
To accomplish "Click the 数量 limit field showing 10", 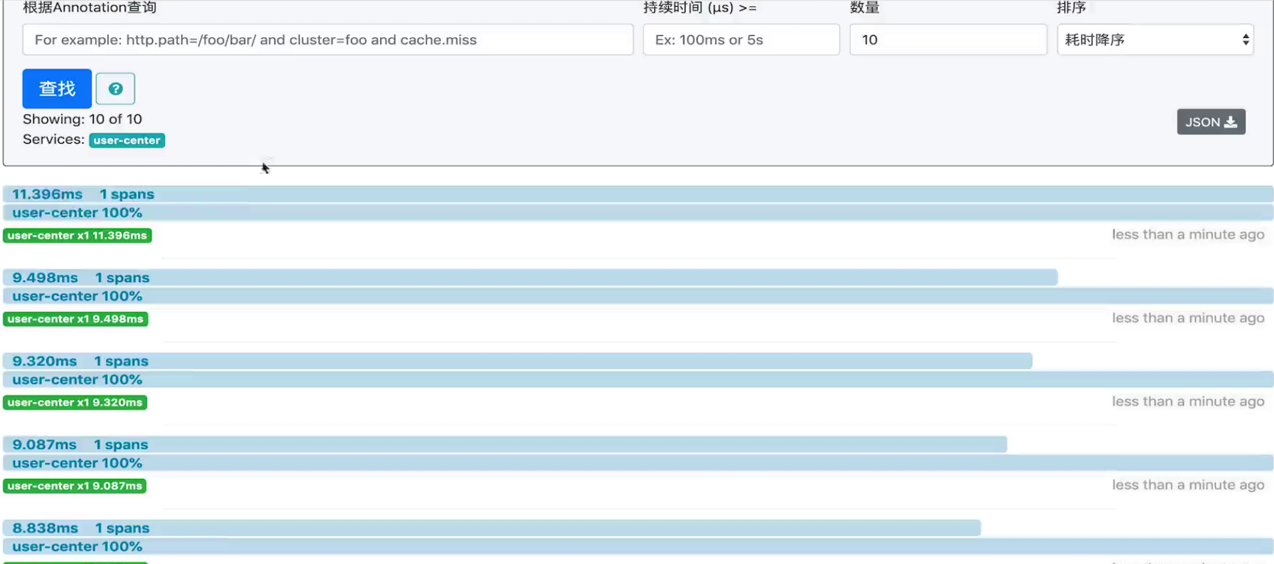I will pyautogui.click(x=948, y=40).
